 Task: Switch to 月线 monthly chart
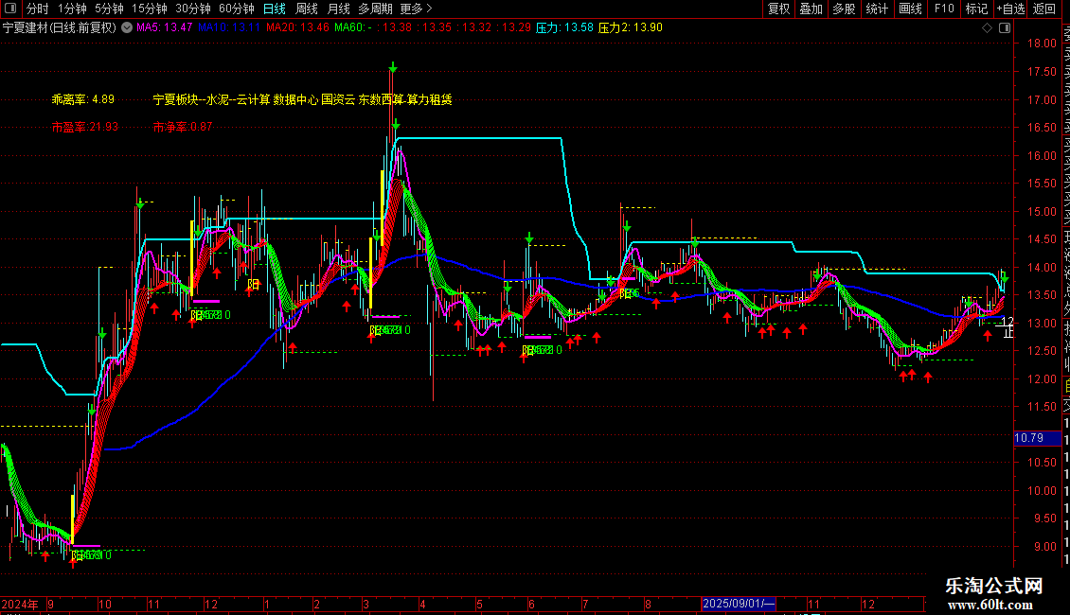tap(338, 9)
